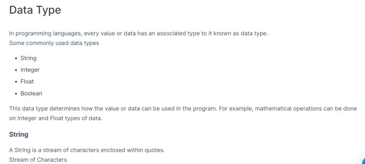Click the "Stream of Characters" line
The height and width of the screenshot is (164, 365).
pyautogui.click(x=38, y=160)
